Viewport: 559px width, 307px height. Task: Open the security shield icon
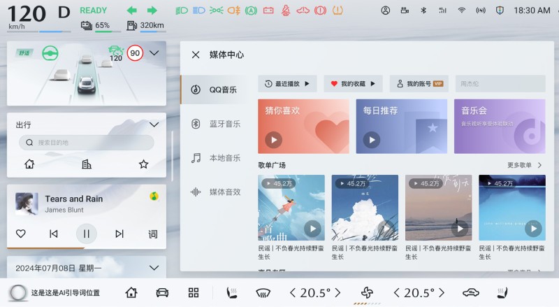tap(500, 10)
